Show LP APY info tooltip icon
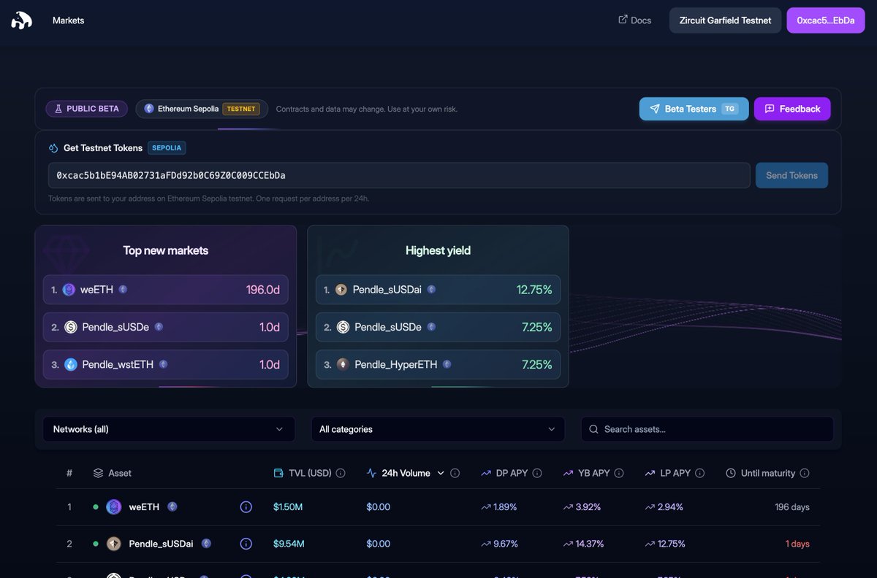877x578 pixels. tap(700, 473)
